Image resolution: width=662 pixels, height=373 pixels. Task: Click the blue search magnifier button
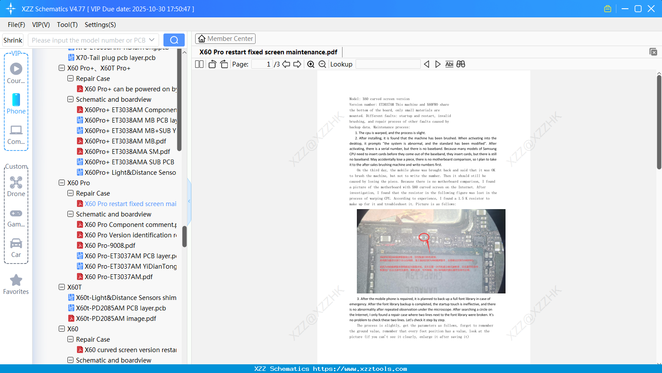click(x=174, y=40)
